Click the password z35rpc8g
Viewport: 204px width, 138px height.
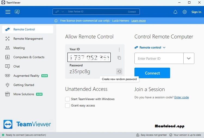tap(80, 71)
